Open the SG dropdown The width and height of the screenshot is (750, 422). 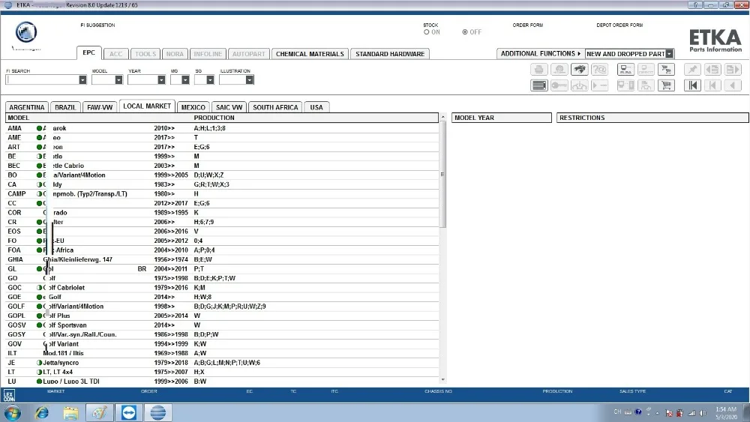click(210, 79)
